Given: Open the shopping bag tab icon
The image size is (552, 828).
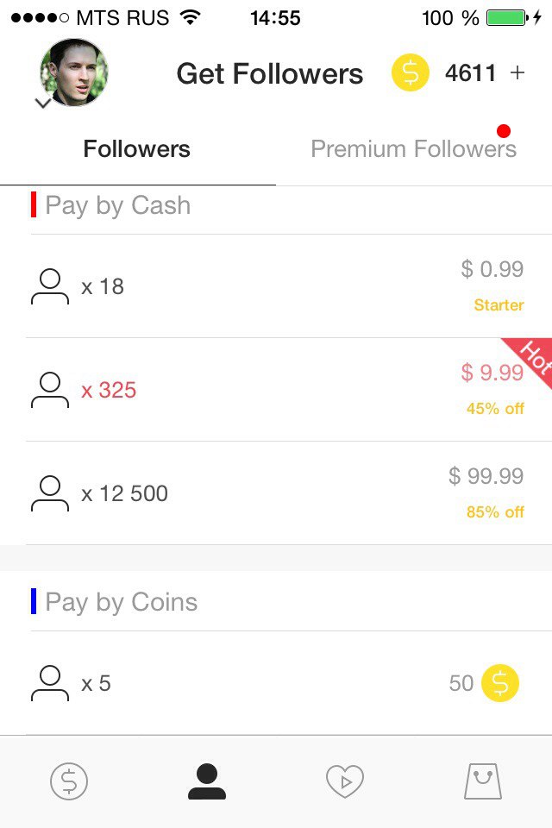Looking at the screenshot, I should [483, 781].
